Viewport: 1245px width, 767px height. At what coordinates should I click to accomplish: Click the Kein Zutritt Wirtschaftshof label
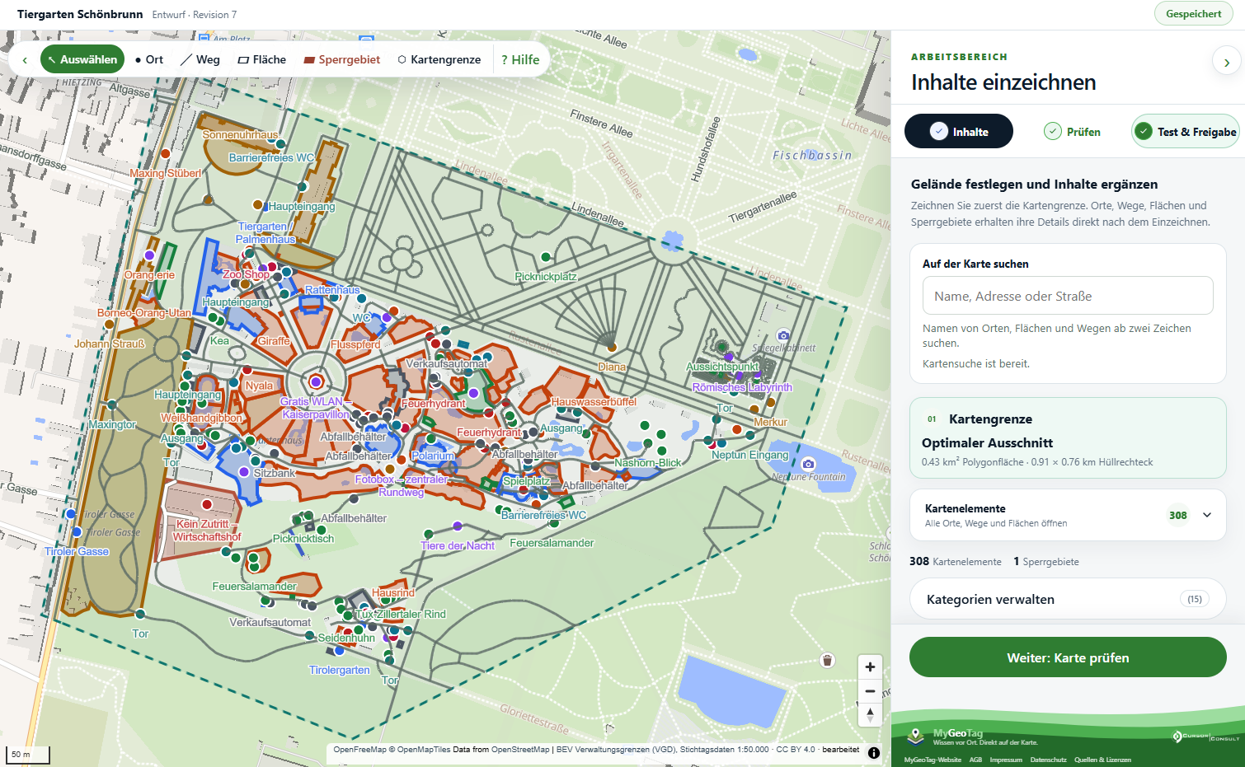point(207,531)
